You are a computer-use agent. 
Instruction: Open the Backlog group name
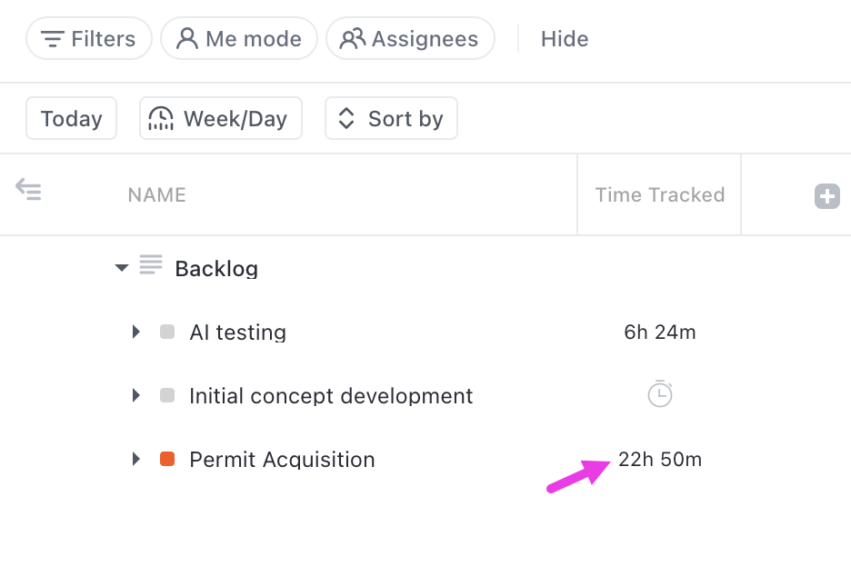[216, 268]
